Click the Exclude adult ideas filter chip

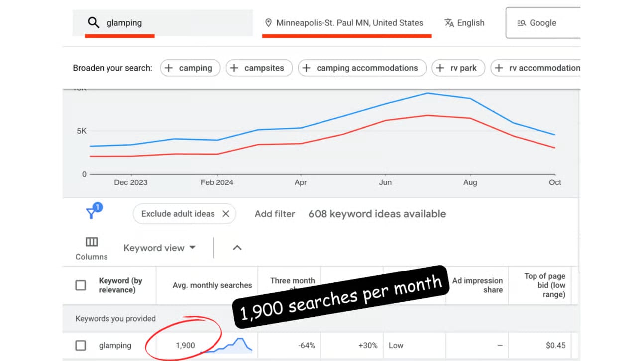185,214
